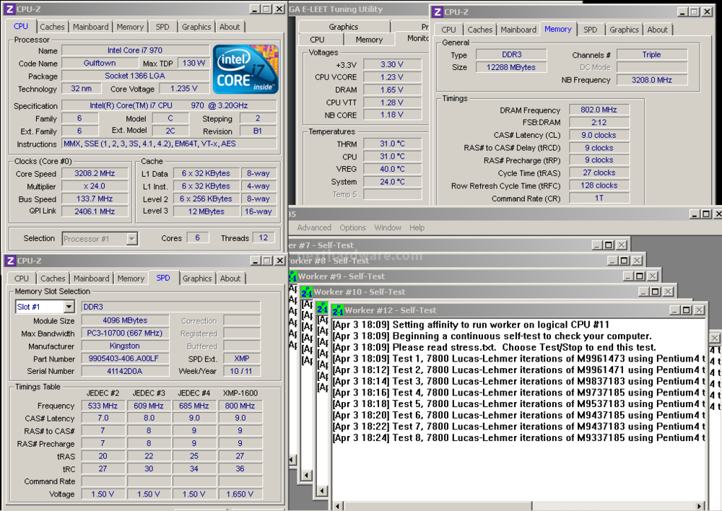Open the Slot #1 memory slot dropdown
This screenshot has width=722, height=511.
coord(69,307)
